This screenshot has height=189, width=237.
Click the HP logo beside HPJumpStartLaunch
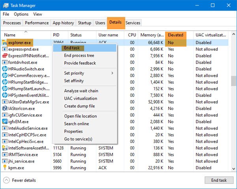point(5,89)
